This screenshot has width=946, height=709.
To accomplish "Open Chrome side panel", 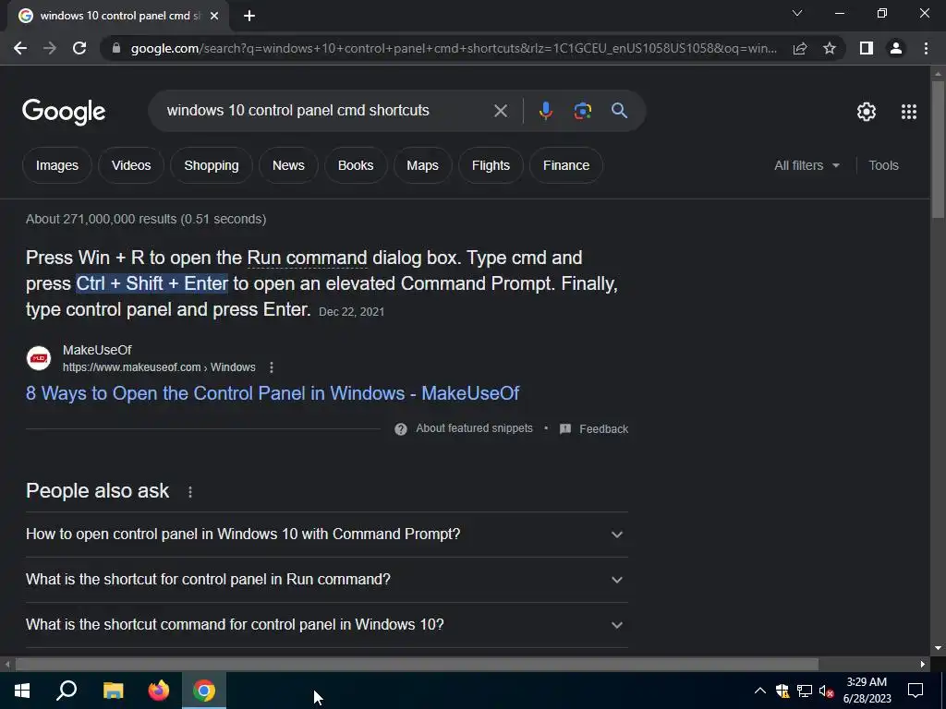I will pyautogui.click(x=867, y=48).
